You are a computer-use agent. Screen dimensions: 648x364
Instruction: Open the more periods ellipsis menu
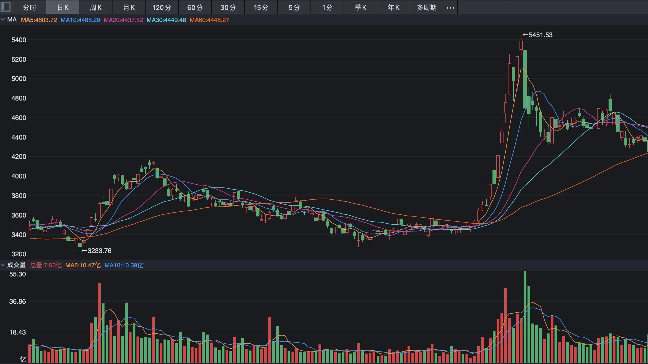coord(450,8)
